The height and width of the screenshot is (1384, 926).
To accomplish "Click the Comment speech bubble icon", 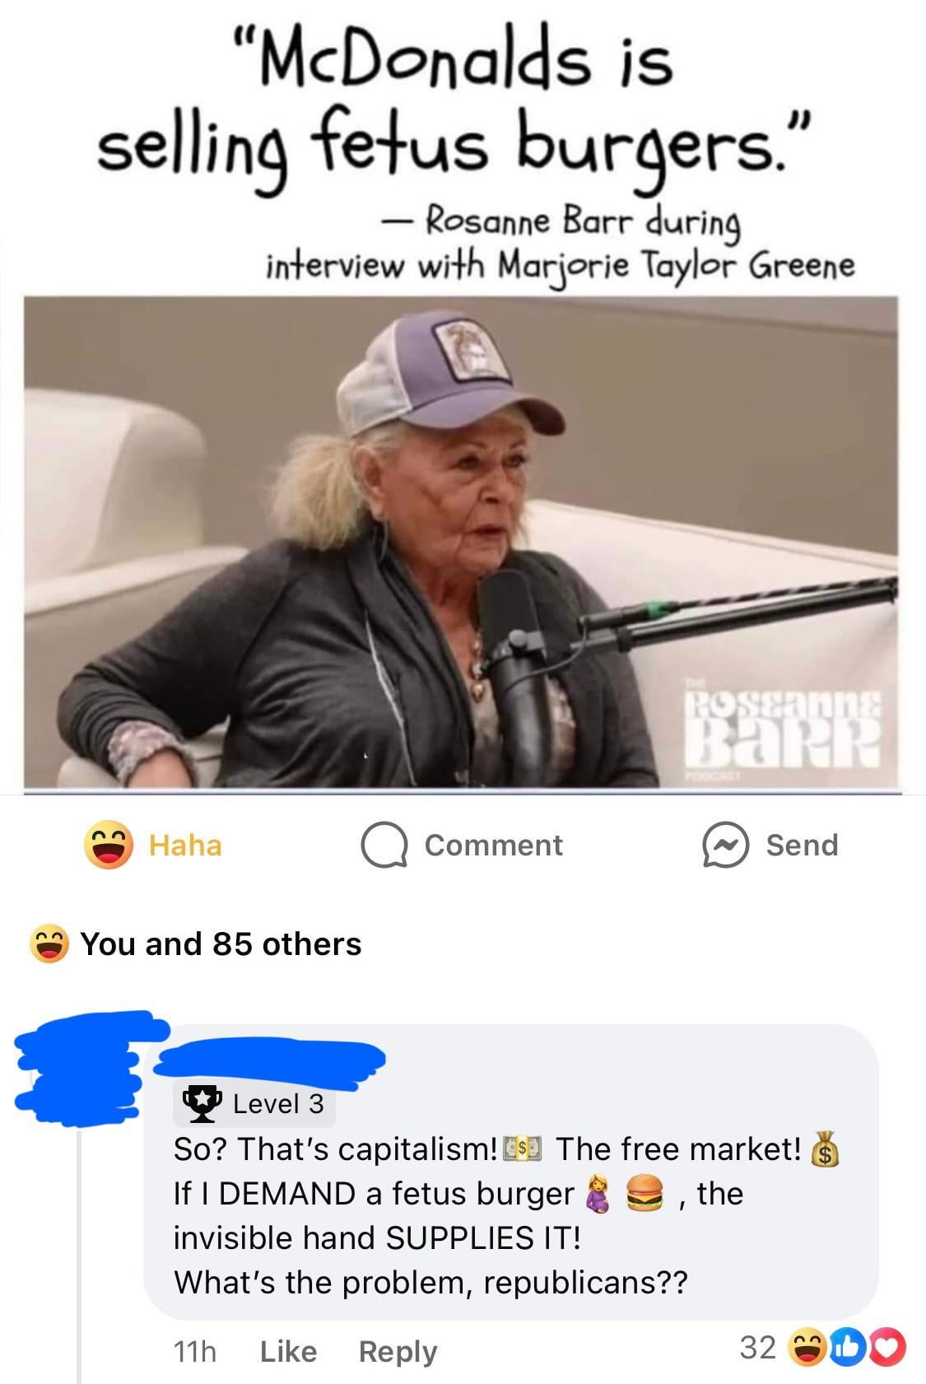I will pos(385,846).
